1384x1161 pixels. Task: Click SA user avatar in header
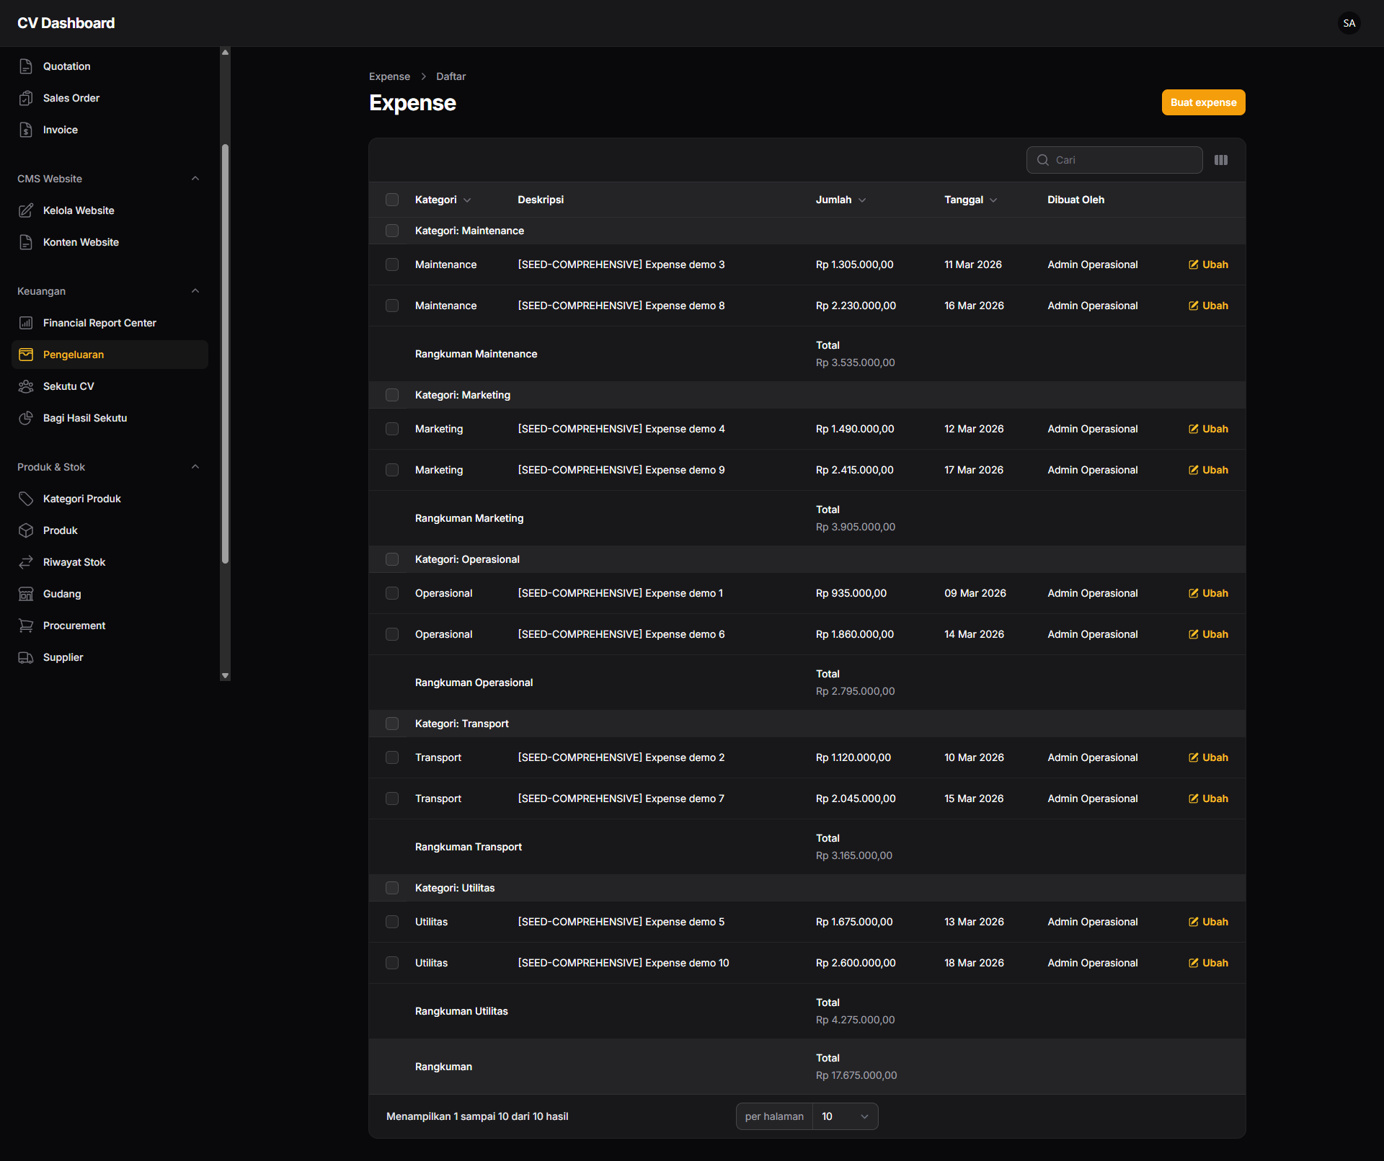click(x=1349, y=23)
